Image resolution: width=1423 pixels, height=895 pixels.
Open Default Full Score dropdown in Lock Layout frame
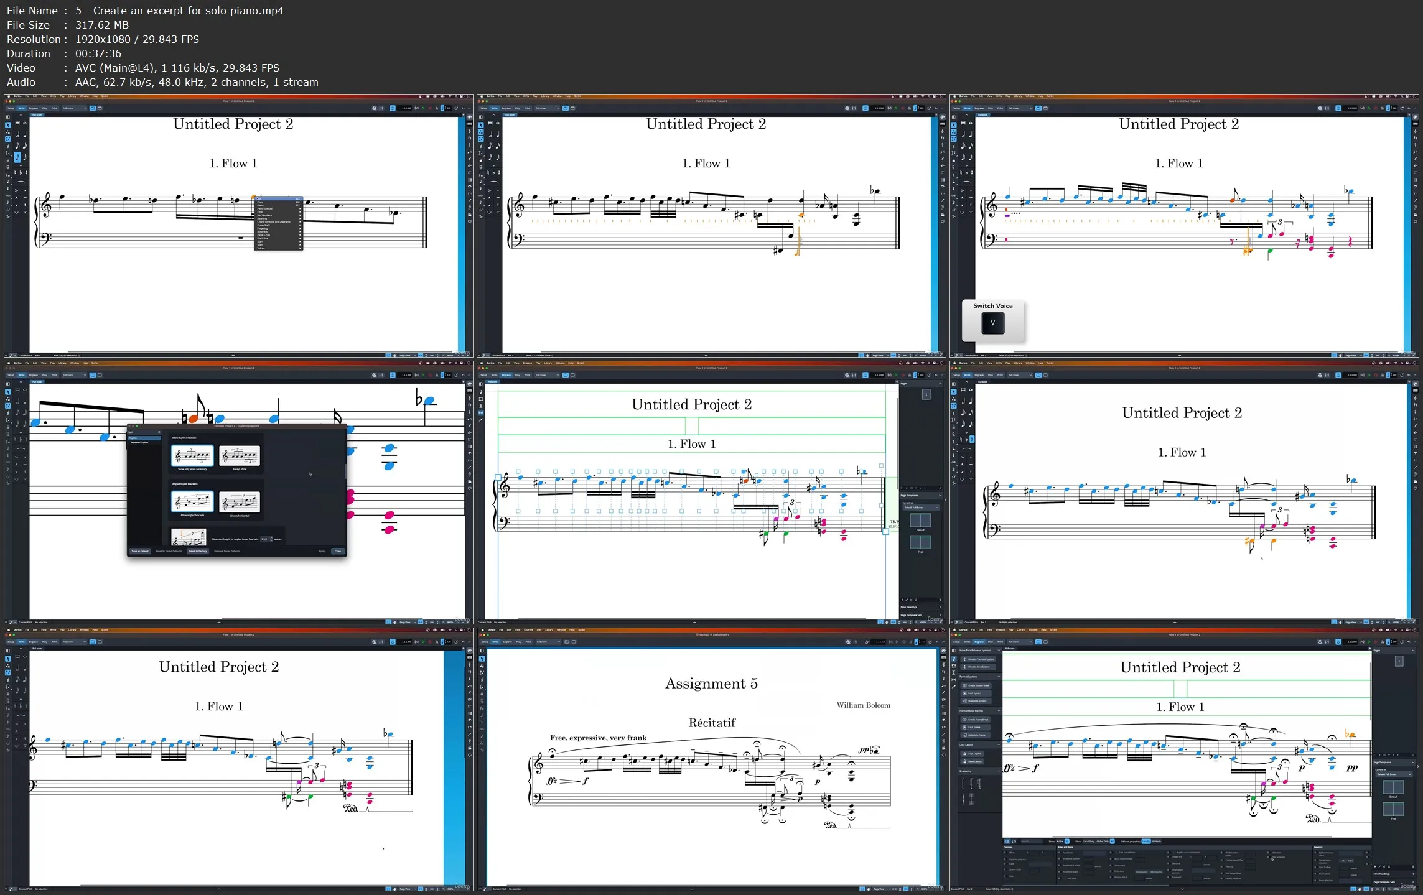(x=1394, y=774)
